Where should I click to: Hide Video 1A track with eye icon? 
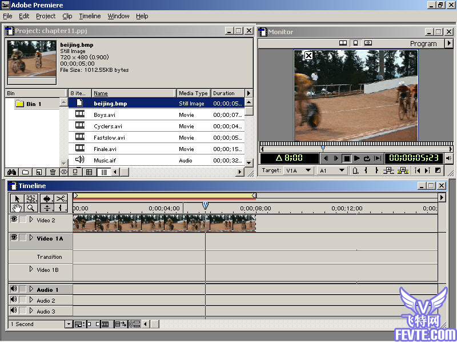(x=14, y=238)
